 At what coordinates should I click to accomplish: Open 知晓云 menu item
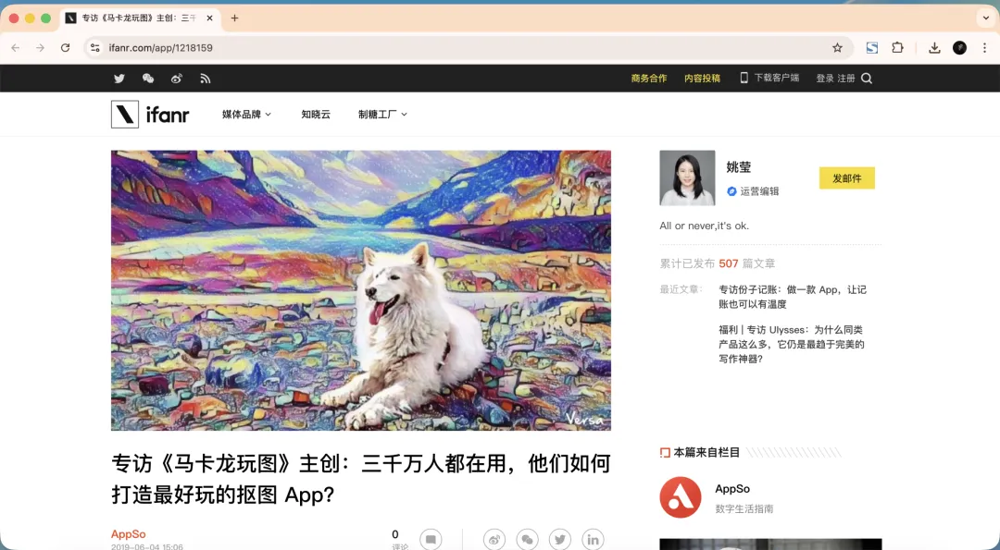pyautogui.click(x=316, y=114)
